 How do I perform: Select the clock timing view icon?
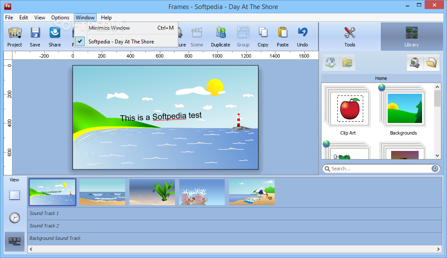[15, 218]
